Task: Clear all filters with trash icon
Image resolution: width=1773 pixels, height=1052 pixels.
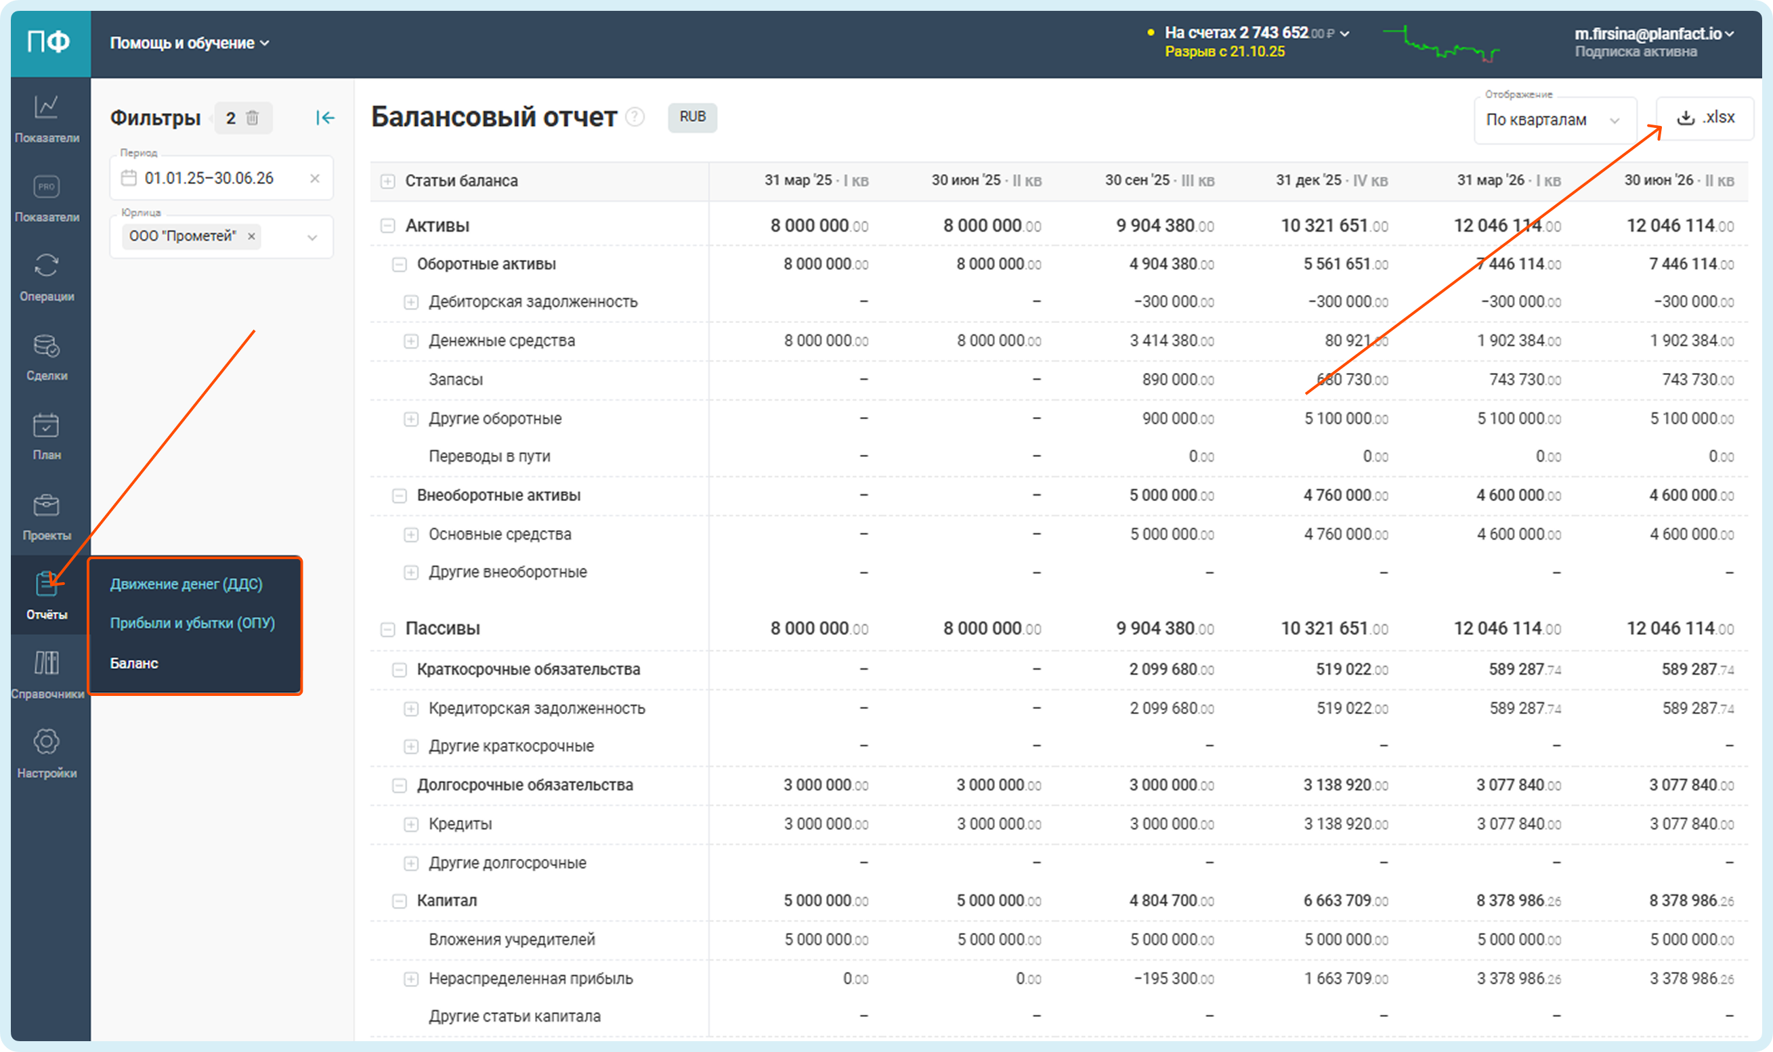Action: 253,118
